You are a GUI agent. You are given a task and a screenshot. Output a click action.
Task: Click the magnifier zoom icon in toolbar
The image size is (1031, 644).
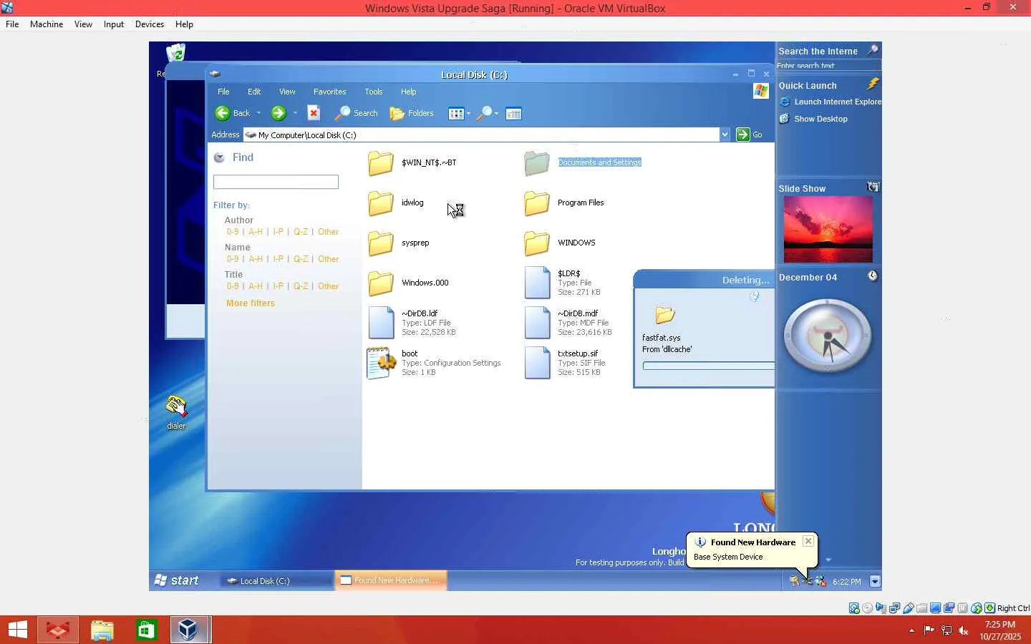(x=485, y=113)
